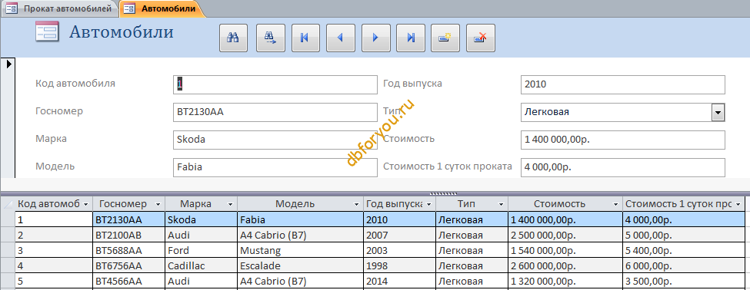Click the 1 540 000,00р. cost cell

point(565,250)
